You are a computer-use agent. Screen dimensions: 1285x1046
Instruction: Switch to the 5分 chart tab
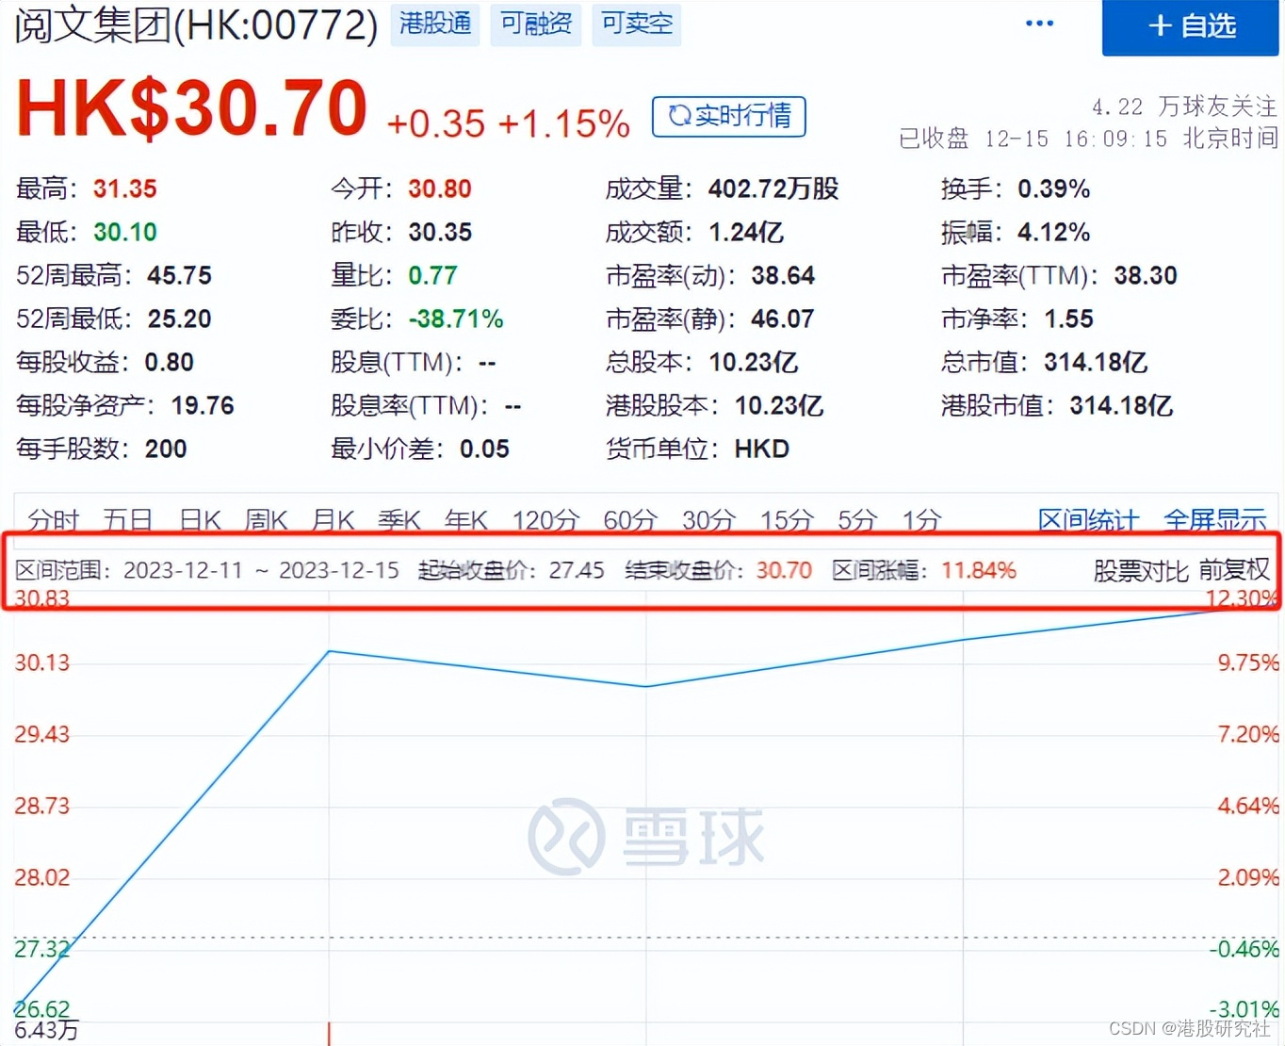pos(857,519)
